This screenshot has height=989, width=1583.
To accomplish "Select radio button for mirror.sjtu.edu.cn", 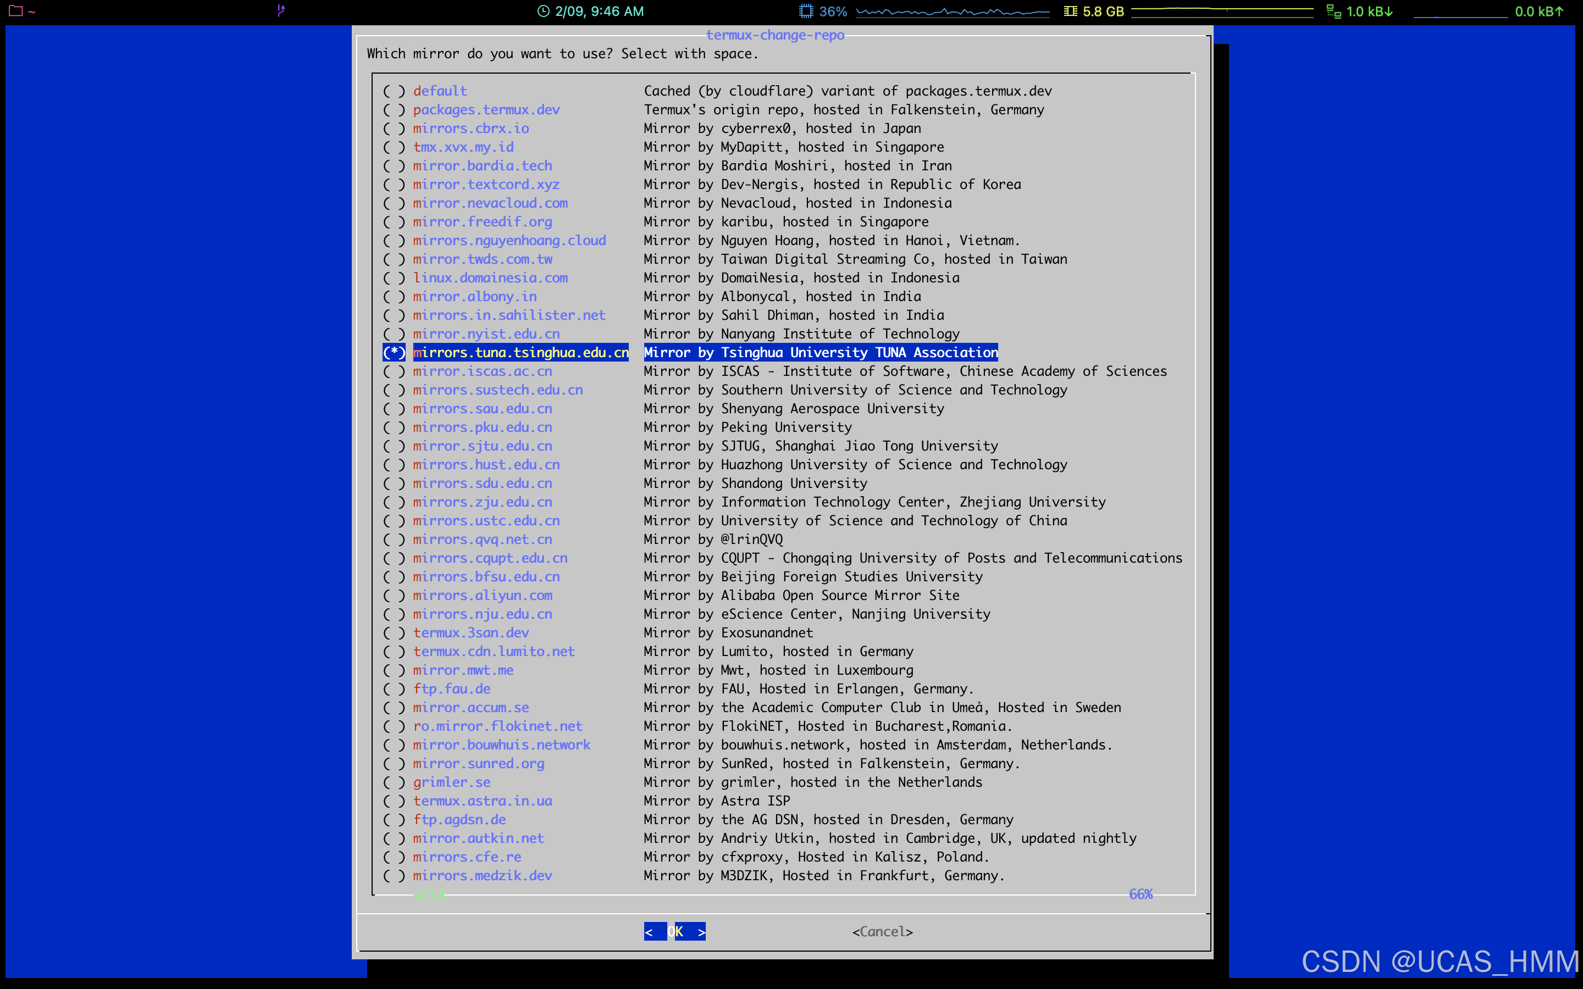I will tap(394, 446).
